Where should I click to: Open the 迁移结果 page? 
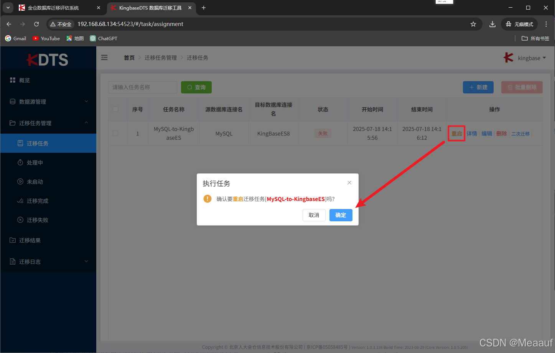(48, 240)
